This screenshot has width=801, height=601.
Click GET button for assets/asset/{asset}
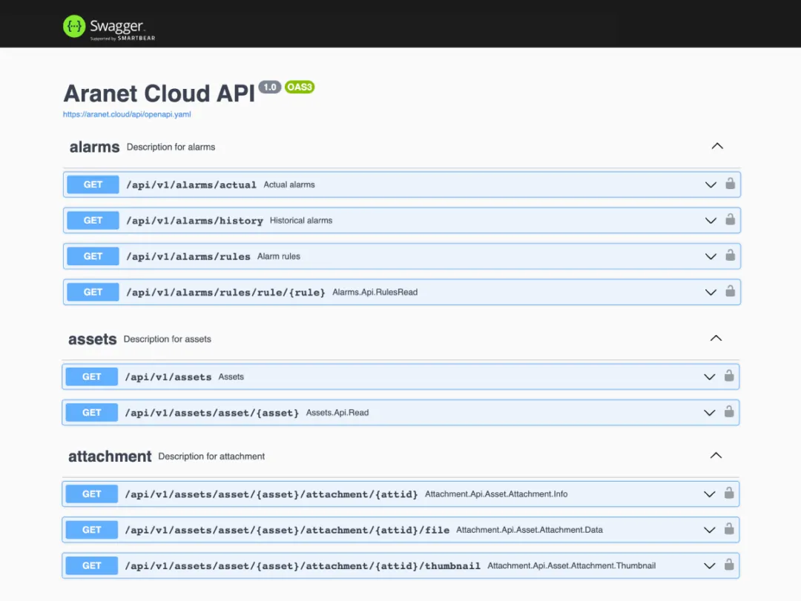tap(92, 413)
